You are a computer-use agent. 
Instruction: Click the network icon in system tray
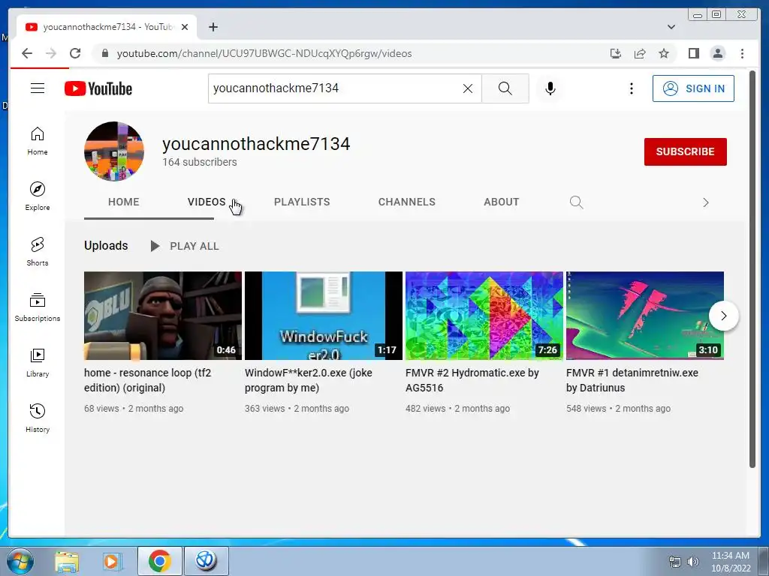tap(675, 562)
